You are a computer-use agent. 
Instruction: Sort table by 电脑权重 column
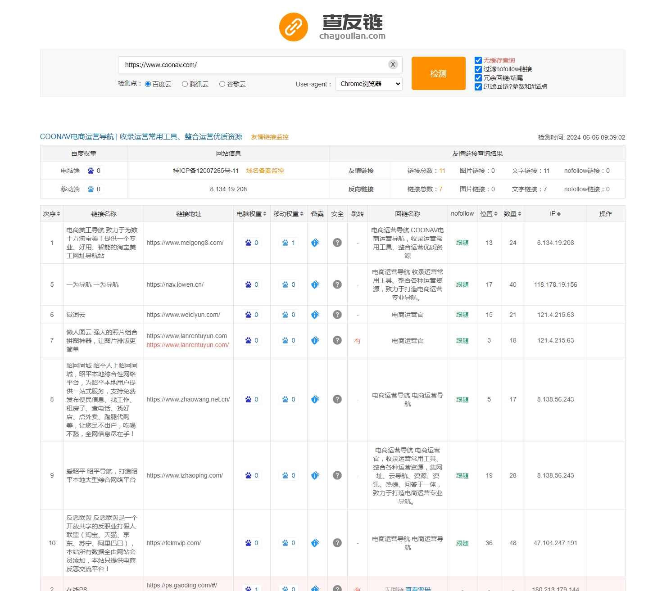click(x=252, y=214)
